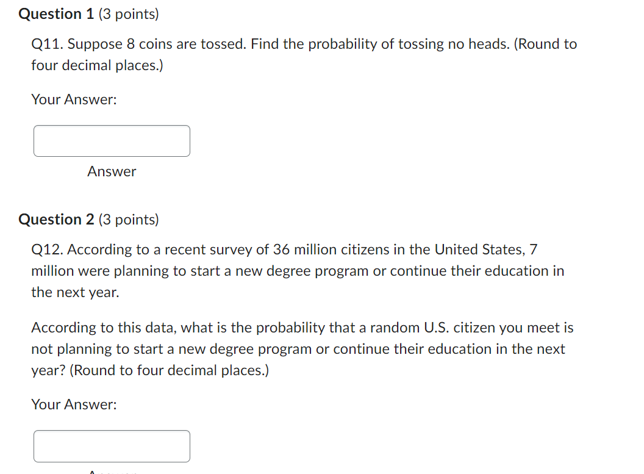Select the partially visible Answer label at bottom
644x474 pixels.
pos(112,472)
